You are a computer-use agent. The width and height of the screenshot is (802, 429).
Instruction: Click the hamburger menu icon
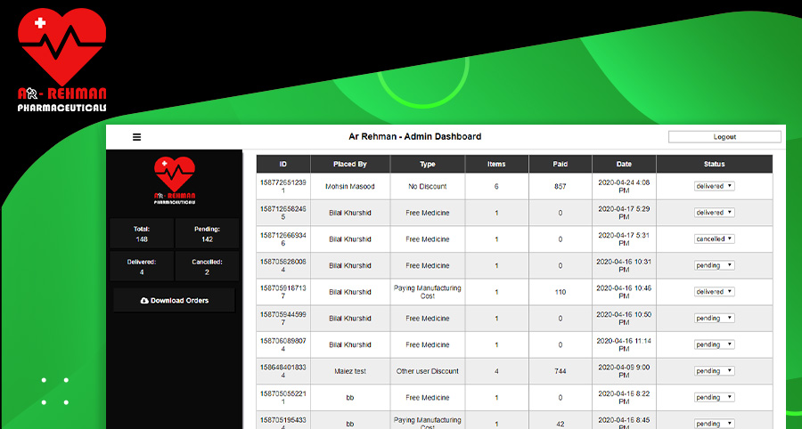[136, 137]
